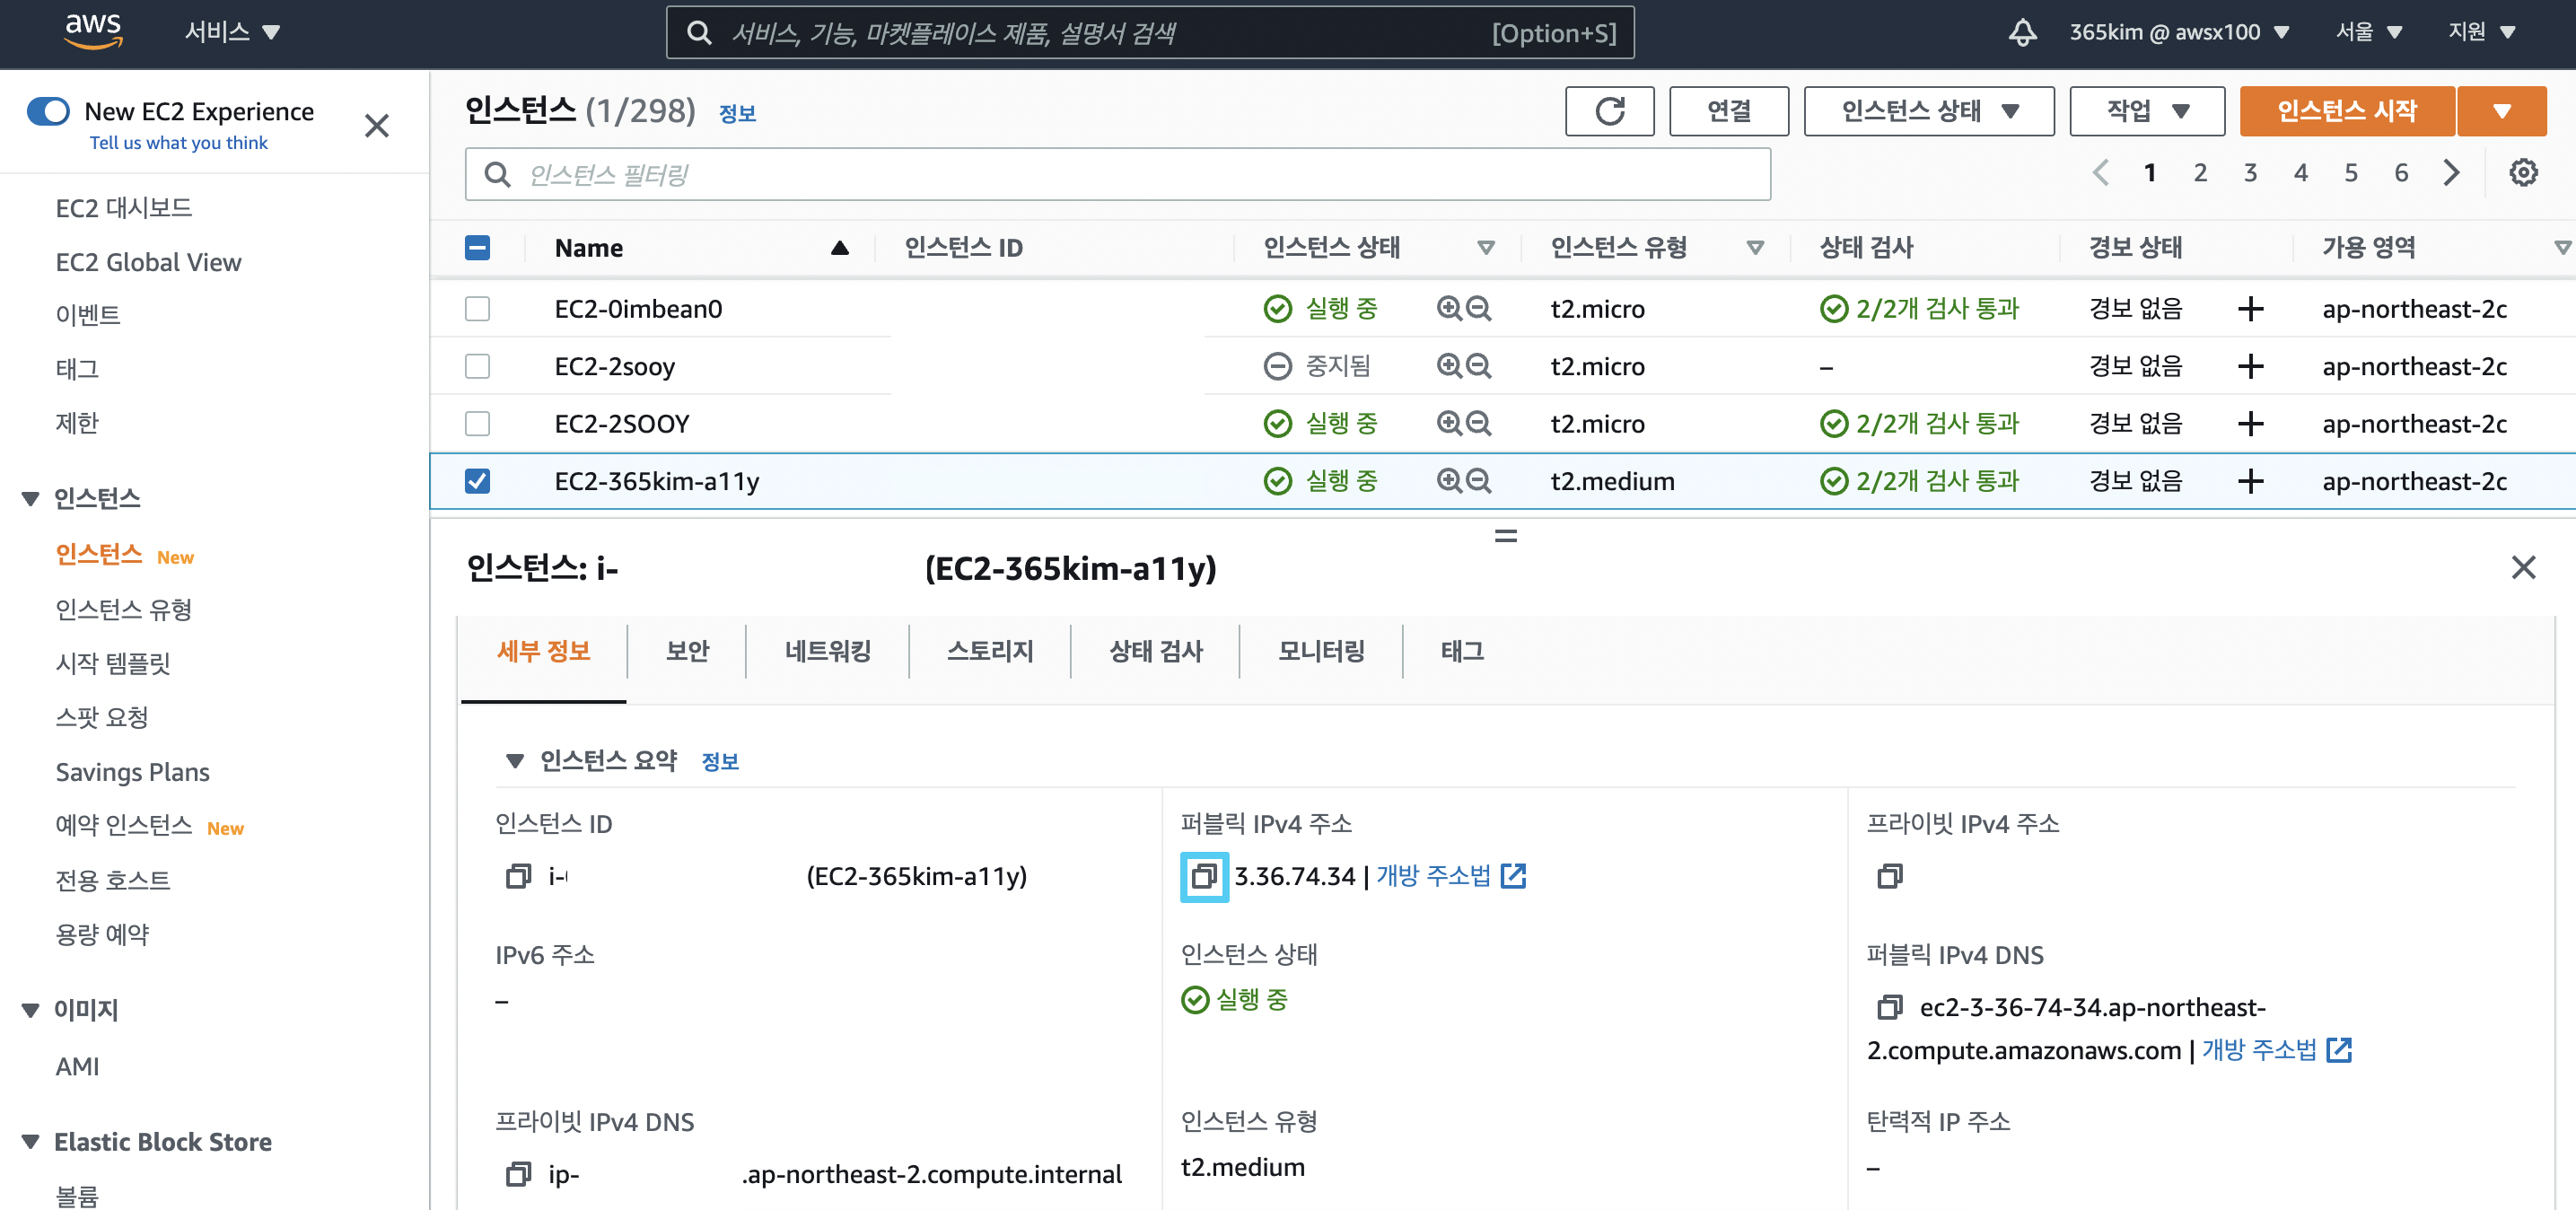Switch to the 보안 tab
This screenshot has height=1210, width=2576.
[687, 651]
